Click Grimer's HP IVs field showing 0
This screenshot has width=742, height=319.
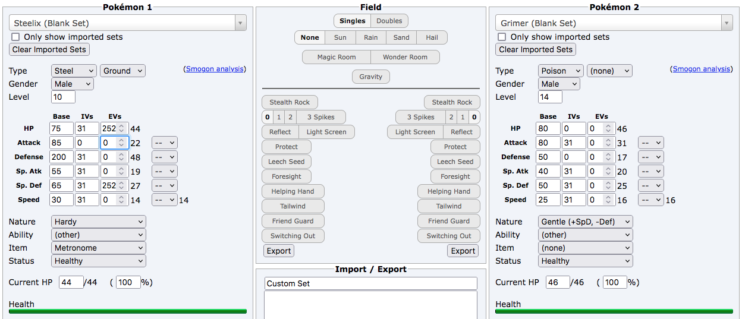573,128
